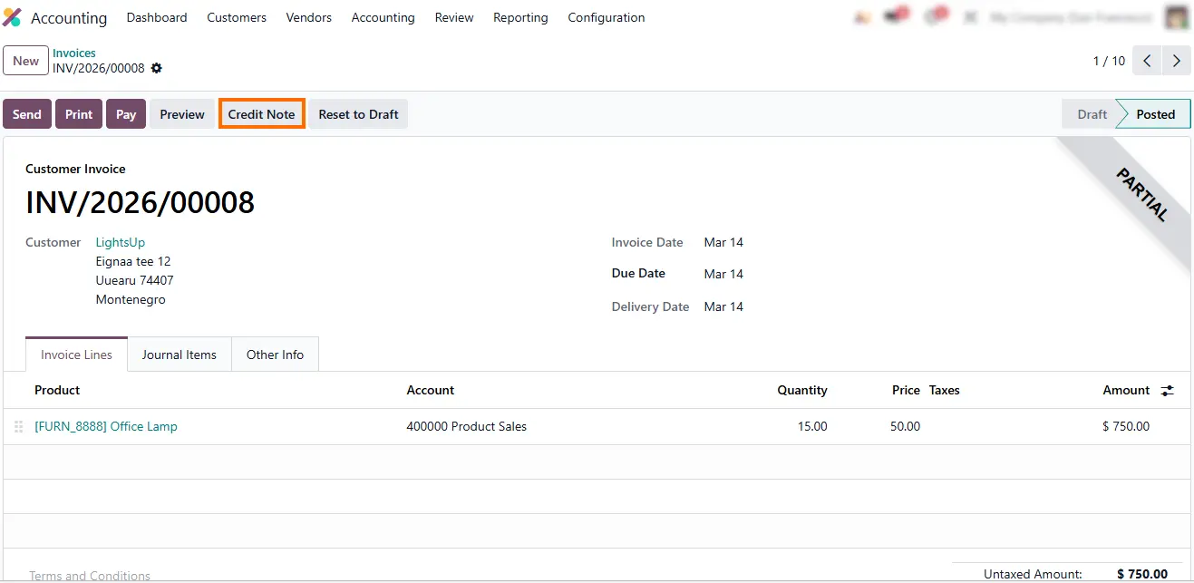Navigate back via Invoices breadcrumb
The image size is (1194, 583).
[74, 53]
